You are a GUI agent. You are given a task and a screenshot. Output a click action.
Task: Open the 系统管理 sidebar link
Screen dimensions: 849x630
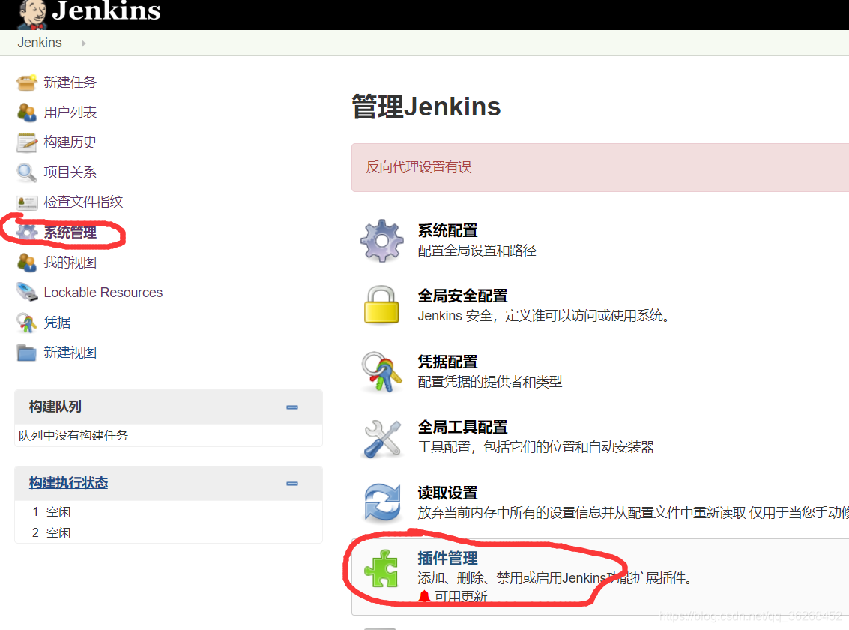(x=70, y=232)
